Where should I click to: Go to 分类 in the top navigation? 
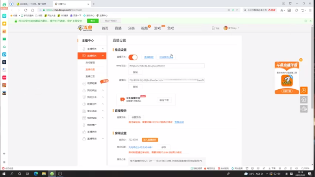pyautogui.click(x=131, y=28)
